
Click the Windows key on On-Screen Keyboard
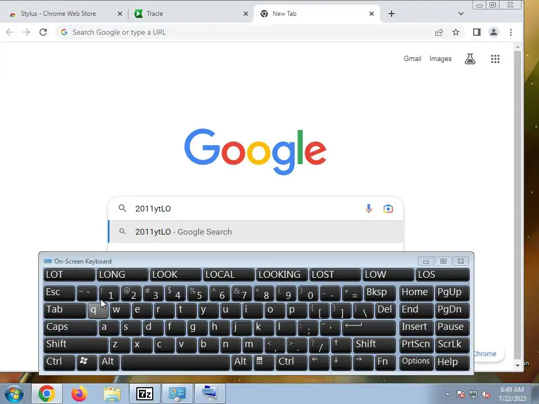87,362
